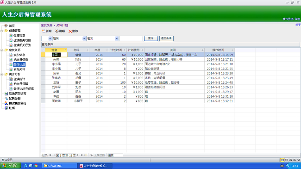Click the query value text box
Image resolution: width=301 pixels, height=169 pixels.
[x=131, y=38]
